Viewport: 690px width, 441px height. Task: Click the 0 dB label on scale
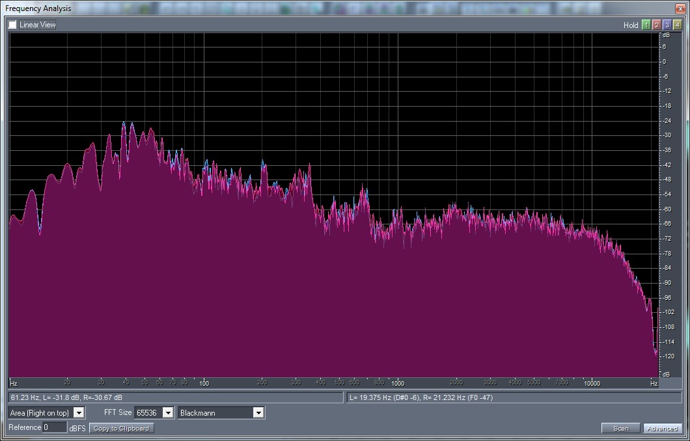click(665, 62)
